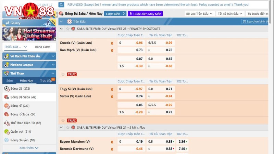Click the Vô Địch Nữ Châu Âu trophy icon
This screenshot has height=154, width=274.
(x=7, y=56)
